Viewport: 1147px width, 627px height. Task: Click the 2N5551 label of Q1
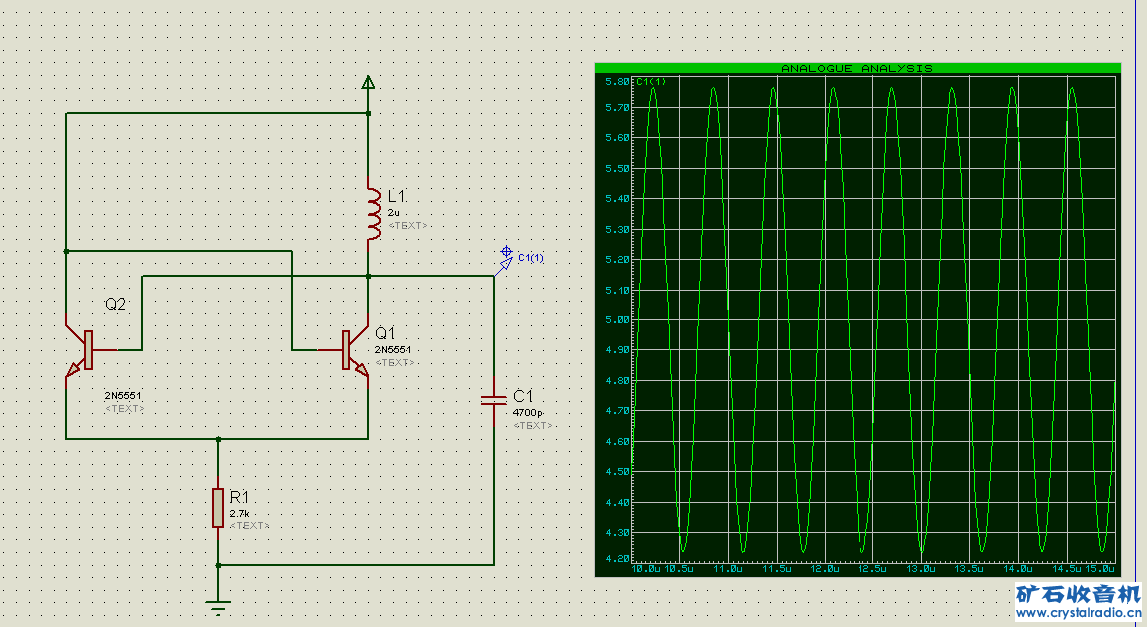(393, 349)
